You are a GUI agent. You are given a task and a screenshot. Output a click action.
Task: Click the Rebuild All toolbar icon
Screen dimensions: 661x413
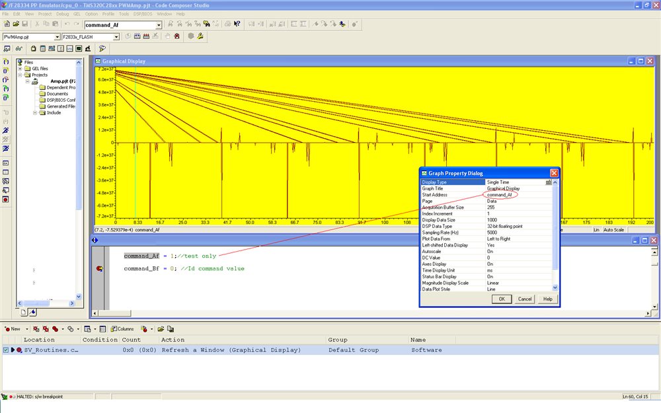click(x=146, y=36)
